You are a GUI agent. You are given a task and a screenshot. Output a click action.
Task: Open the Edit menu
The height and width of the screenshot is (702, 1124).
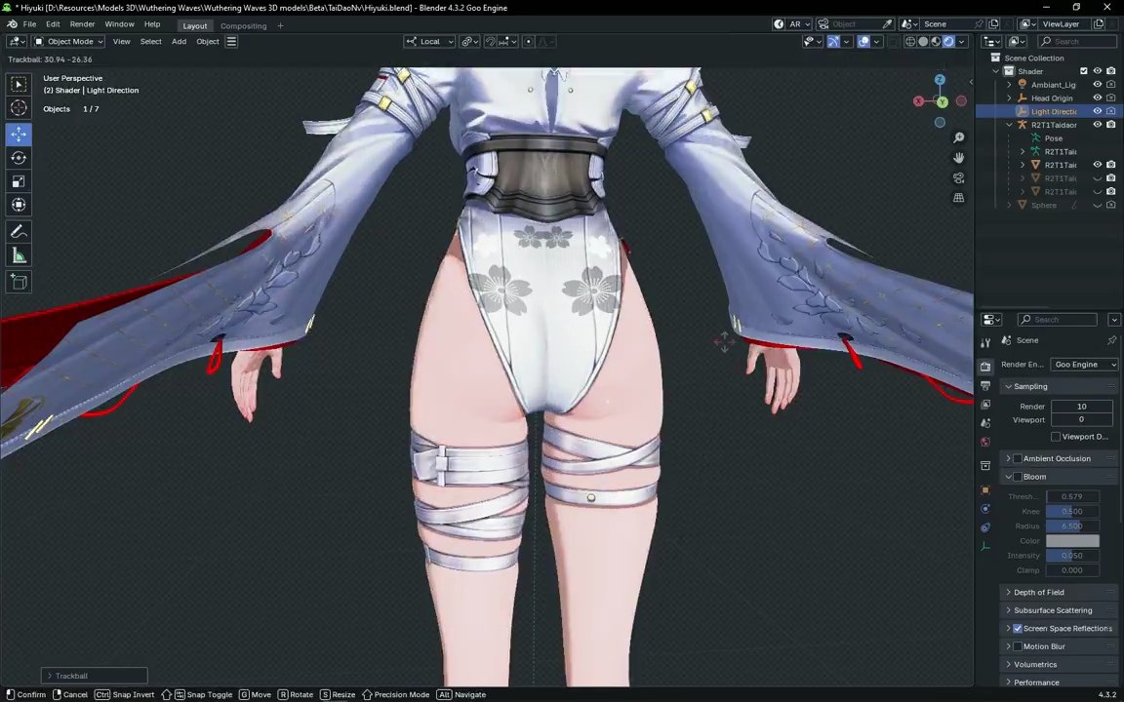click(53, 24)
